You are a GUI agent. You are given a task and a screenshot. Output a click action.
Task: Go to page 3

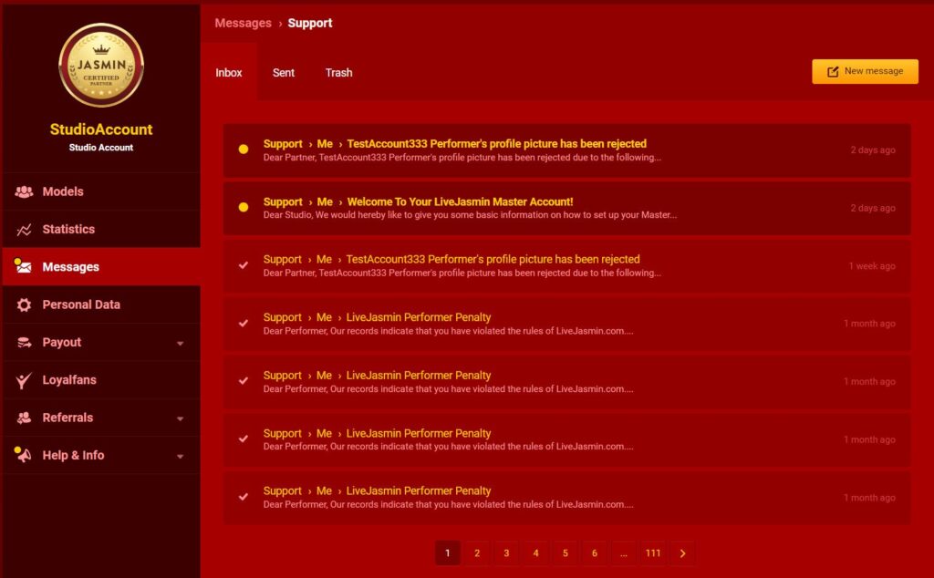[506, 553]
